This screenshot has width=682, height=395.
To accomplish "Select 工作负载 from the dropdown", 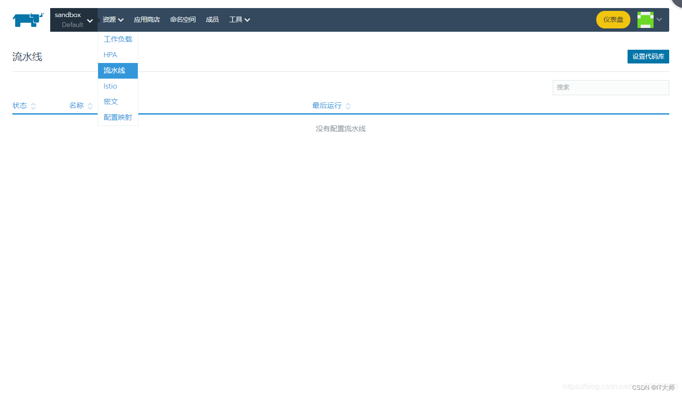I will pos(118,39).
